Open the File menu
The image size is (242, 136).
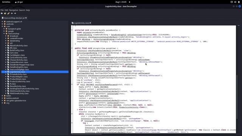coord(2,10)
